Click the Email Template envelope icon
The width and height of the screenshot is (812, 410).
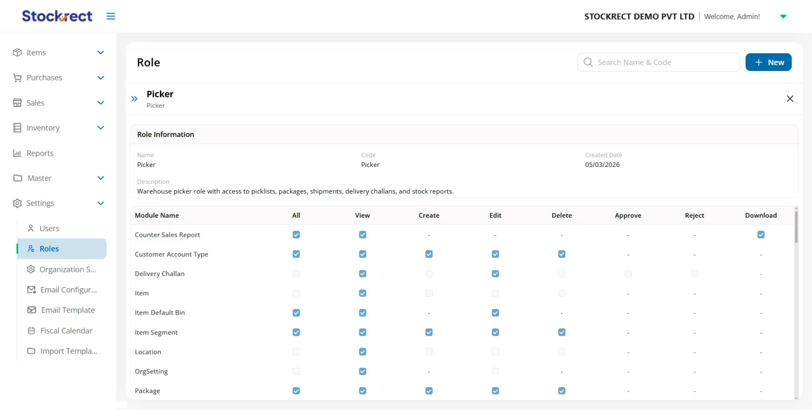31,310
